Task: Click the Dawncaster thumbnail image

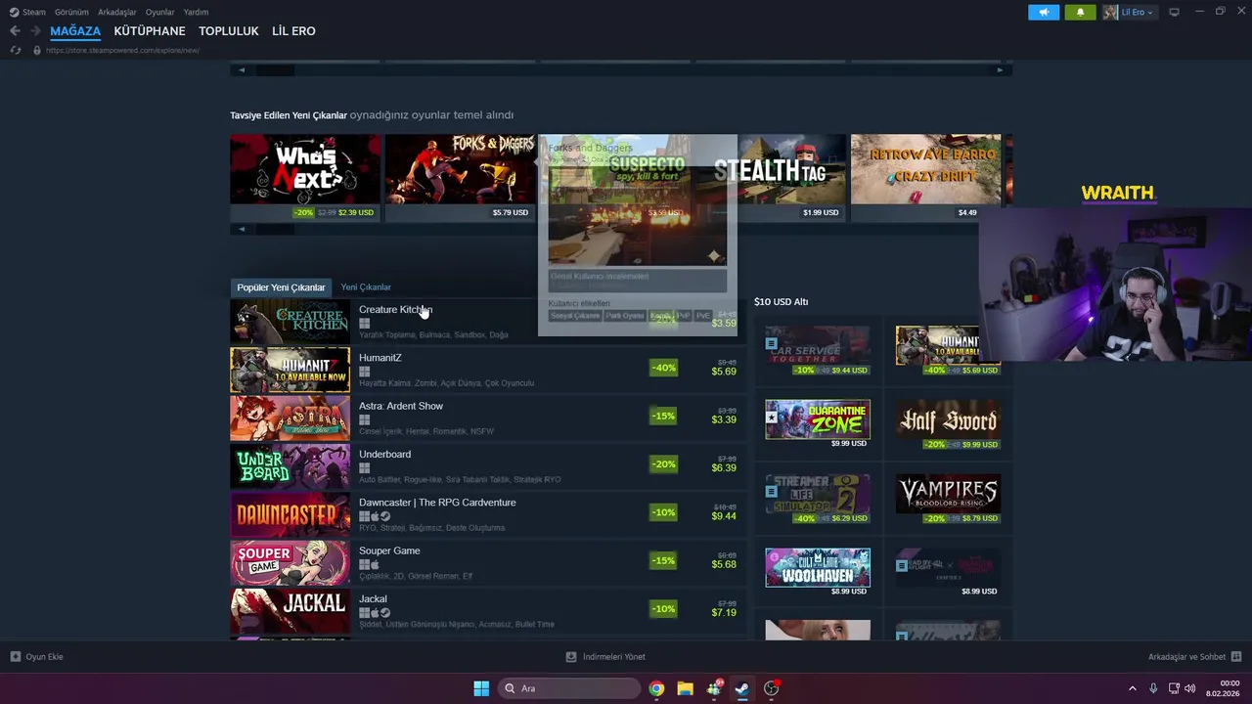Action: pos(290,514)
